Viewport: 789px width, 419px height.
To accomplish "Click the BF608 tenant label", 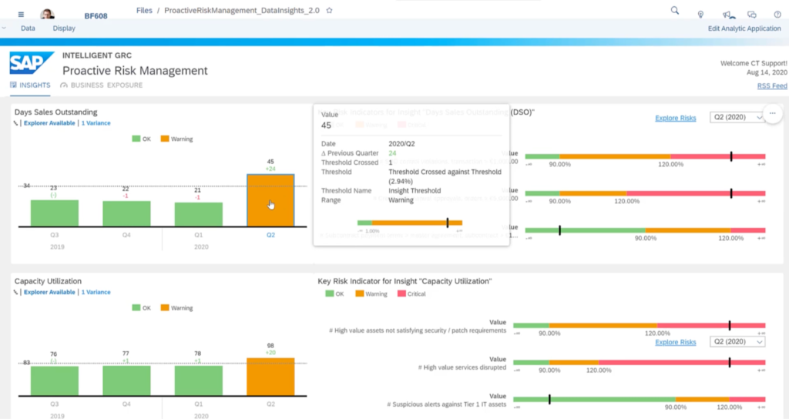I will click(x=96, y=16).
